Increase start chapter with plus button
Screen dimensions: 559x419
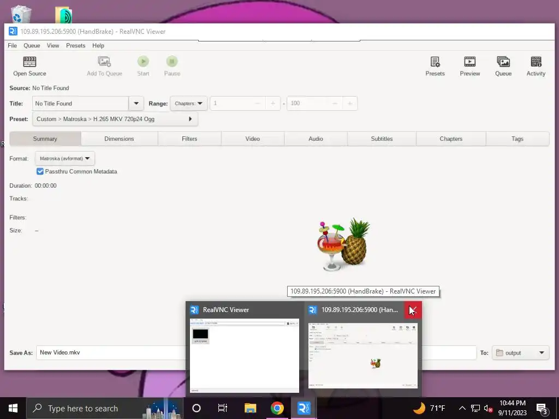pyautogui.click(x=273, y=103)
